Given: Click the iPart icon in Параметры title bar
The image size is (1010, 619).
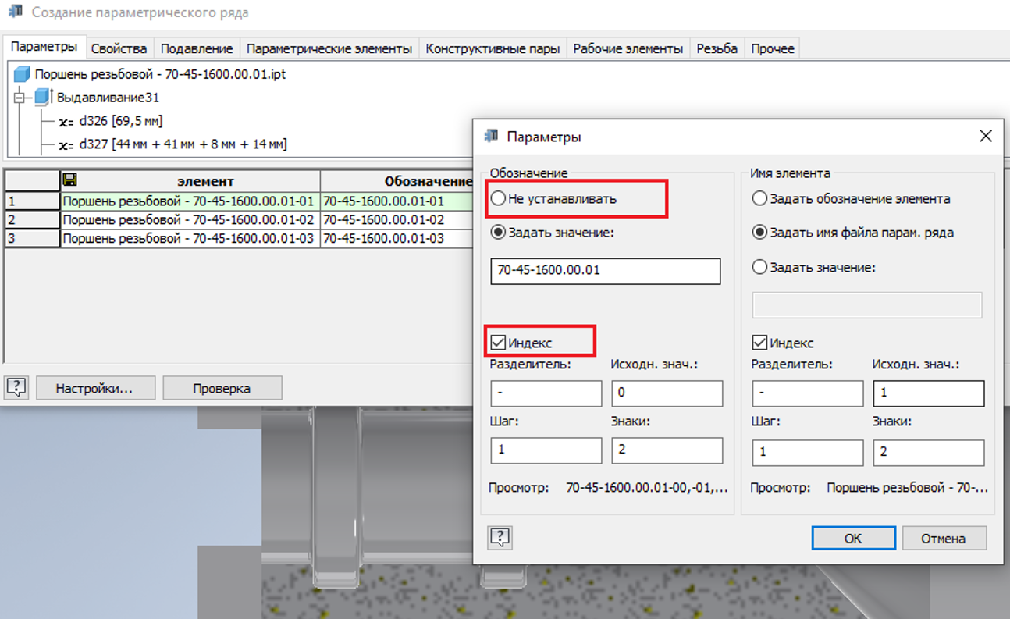Looking at the screenshot, I should click(x=490, y=135).
